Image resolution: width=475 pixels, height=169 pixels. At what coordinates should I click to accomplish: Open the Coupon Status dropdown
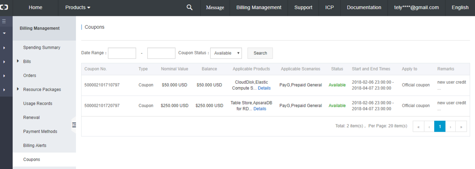click(226, 53)
